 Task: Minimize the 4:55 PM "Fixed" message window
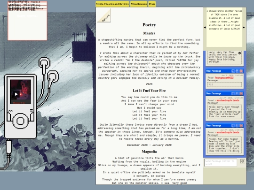(x=233, y=126)
